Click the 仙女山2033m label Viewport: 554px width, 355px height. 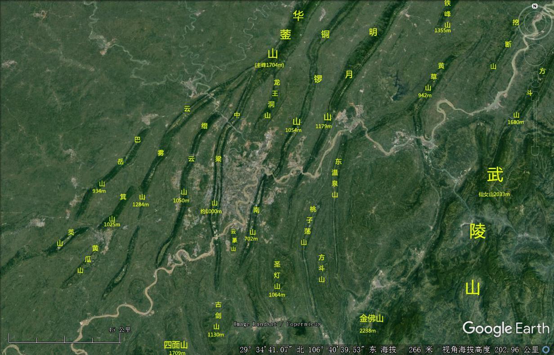(494, 194)
